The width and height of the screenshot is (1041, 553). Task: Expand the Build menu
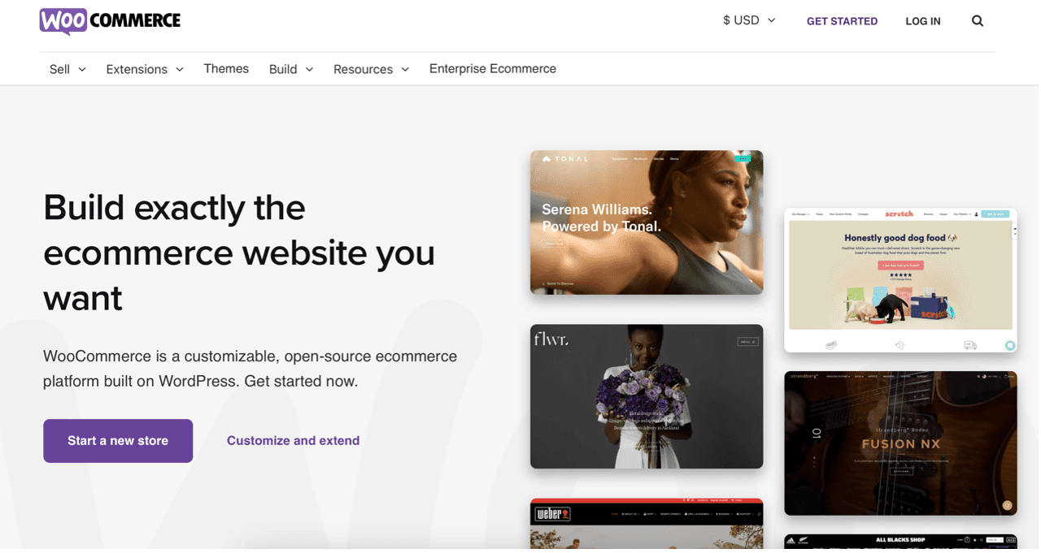point(291,69)
